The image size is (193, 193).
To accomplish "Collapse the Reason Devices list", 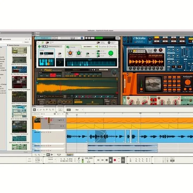I will pos(8,45).
